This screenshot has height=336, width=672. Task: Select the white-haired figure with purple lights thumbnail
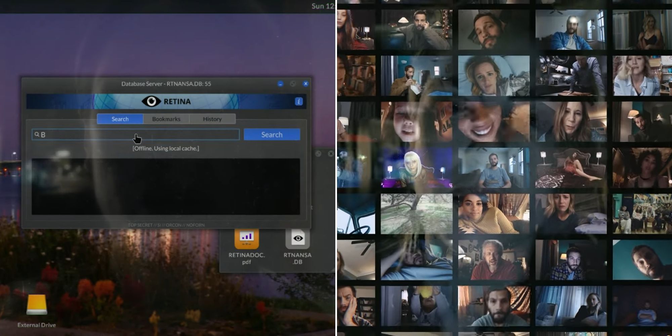(x=416, y=168)
